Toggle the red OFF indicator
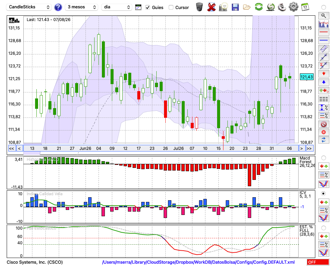This screenshot has height=267, width=334. click(318, 262)
